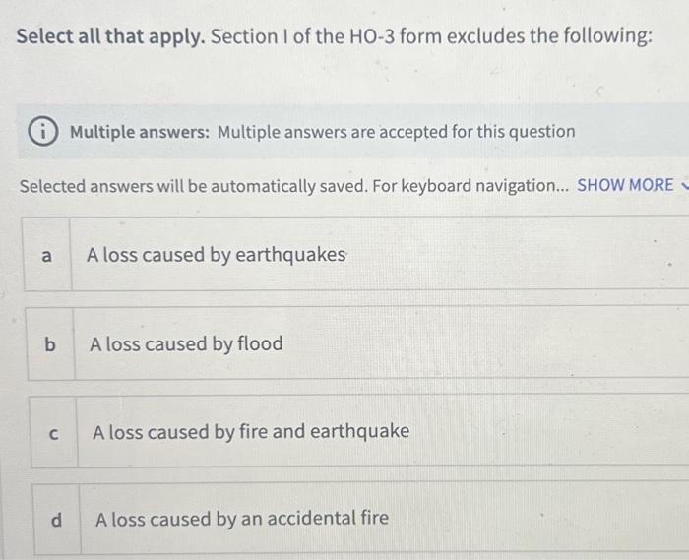The width and height of the screenshot is (689, 560).
Task: Select answer loss by fire and earthquake
Action: point(360,432)
